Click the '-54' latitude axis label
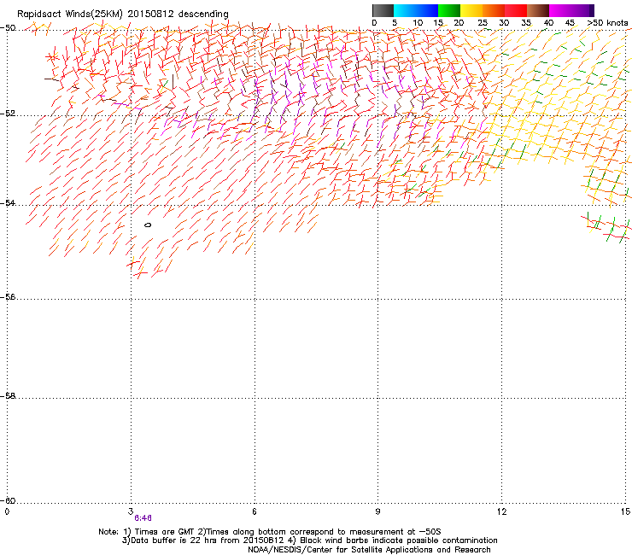Viewport: 632px width, 555px height. pyautogui.click(x=8, y=202)
